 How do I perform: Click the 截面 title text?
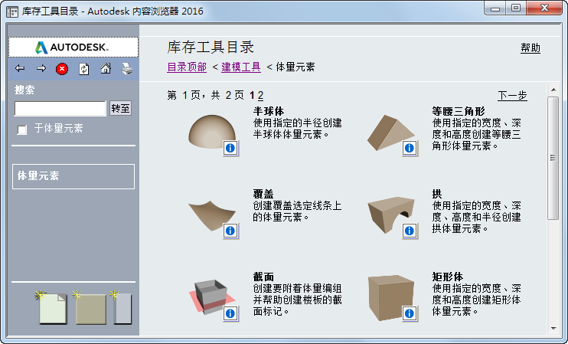[x=263, y=277]
